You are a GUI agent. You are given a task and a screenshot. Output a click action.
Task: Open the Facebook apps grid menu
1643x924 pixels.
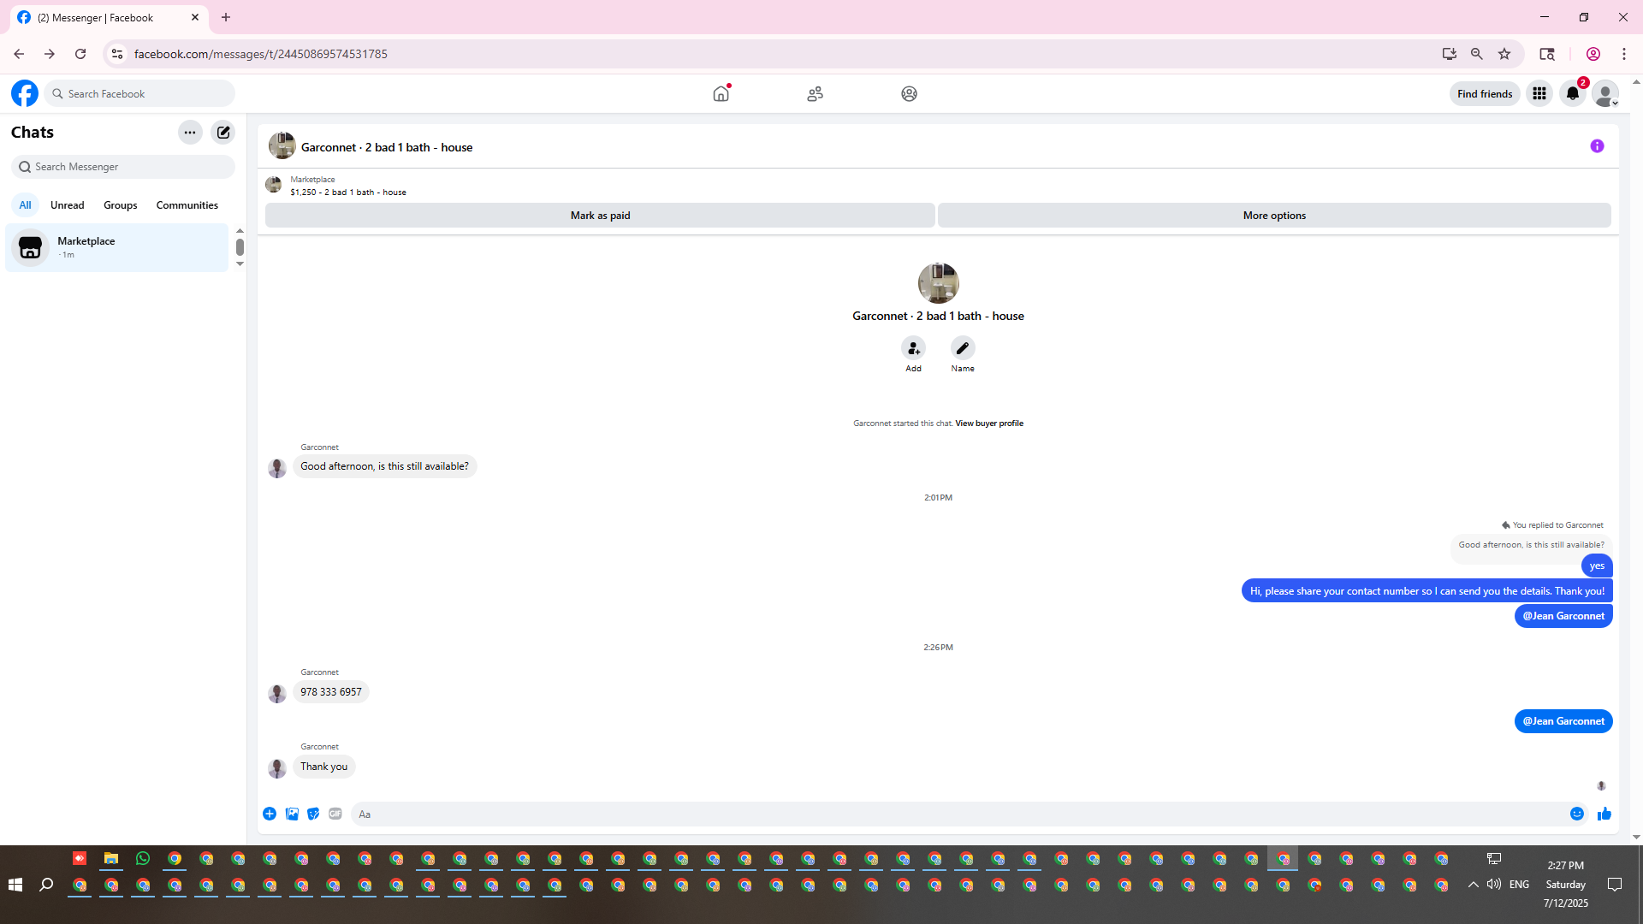(1539, 94)
